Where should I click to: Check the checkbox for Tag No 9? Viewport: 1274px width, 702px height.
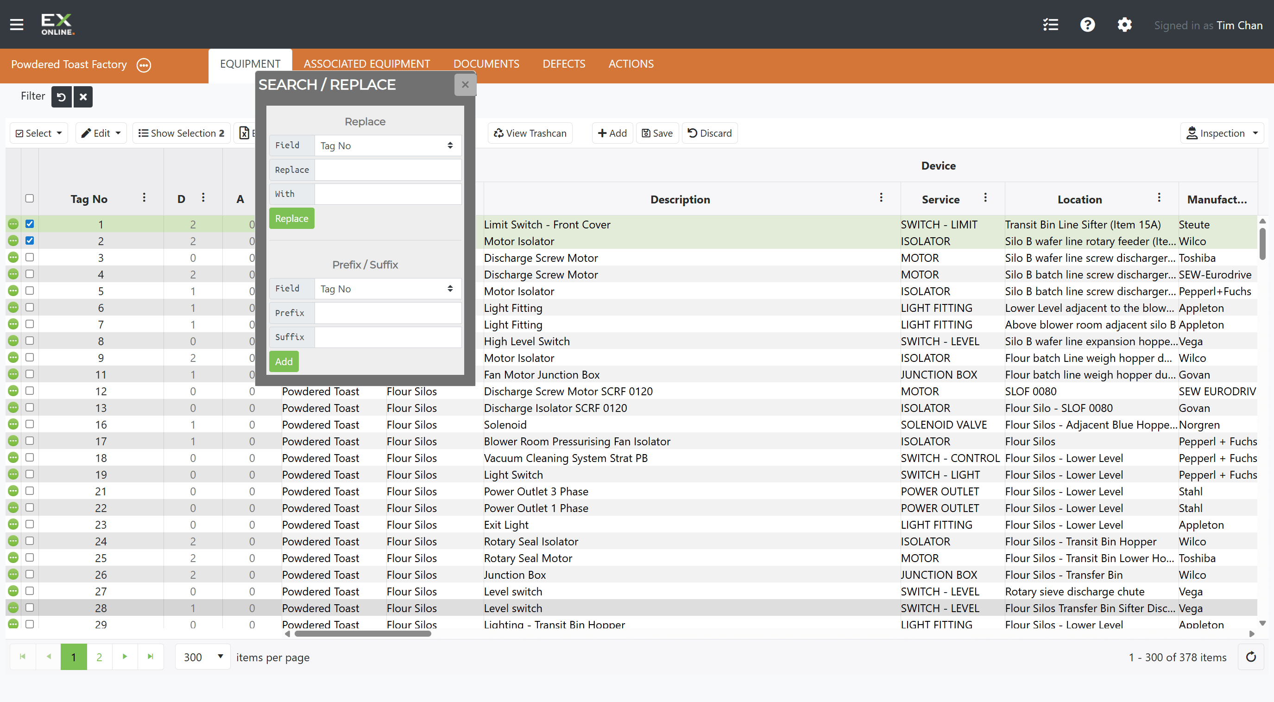30,357
